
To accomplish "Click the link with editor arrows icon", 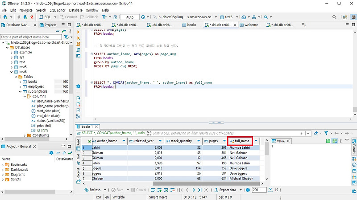I will click(x=64, y=31).
